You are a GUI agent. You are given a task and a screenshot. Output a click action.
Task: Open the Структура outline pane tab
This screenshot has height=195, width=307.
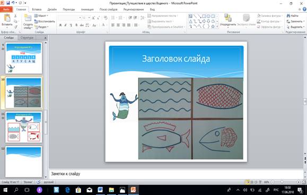27,38
